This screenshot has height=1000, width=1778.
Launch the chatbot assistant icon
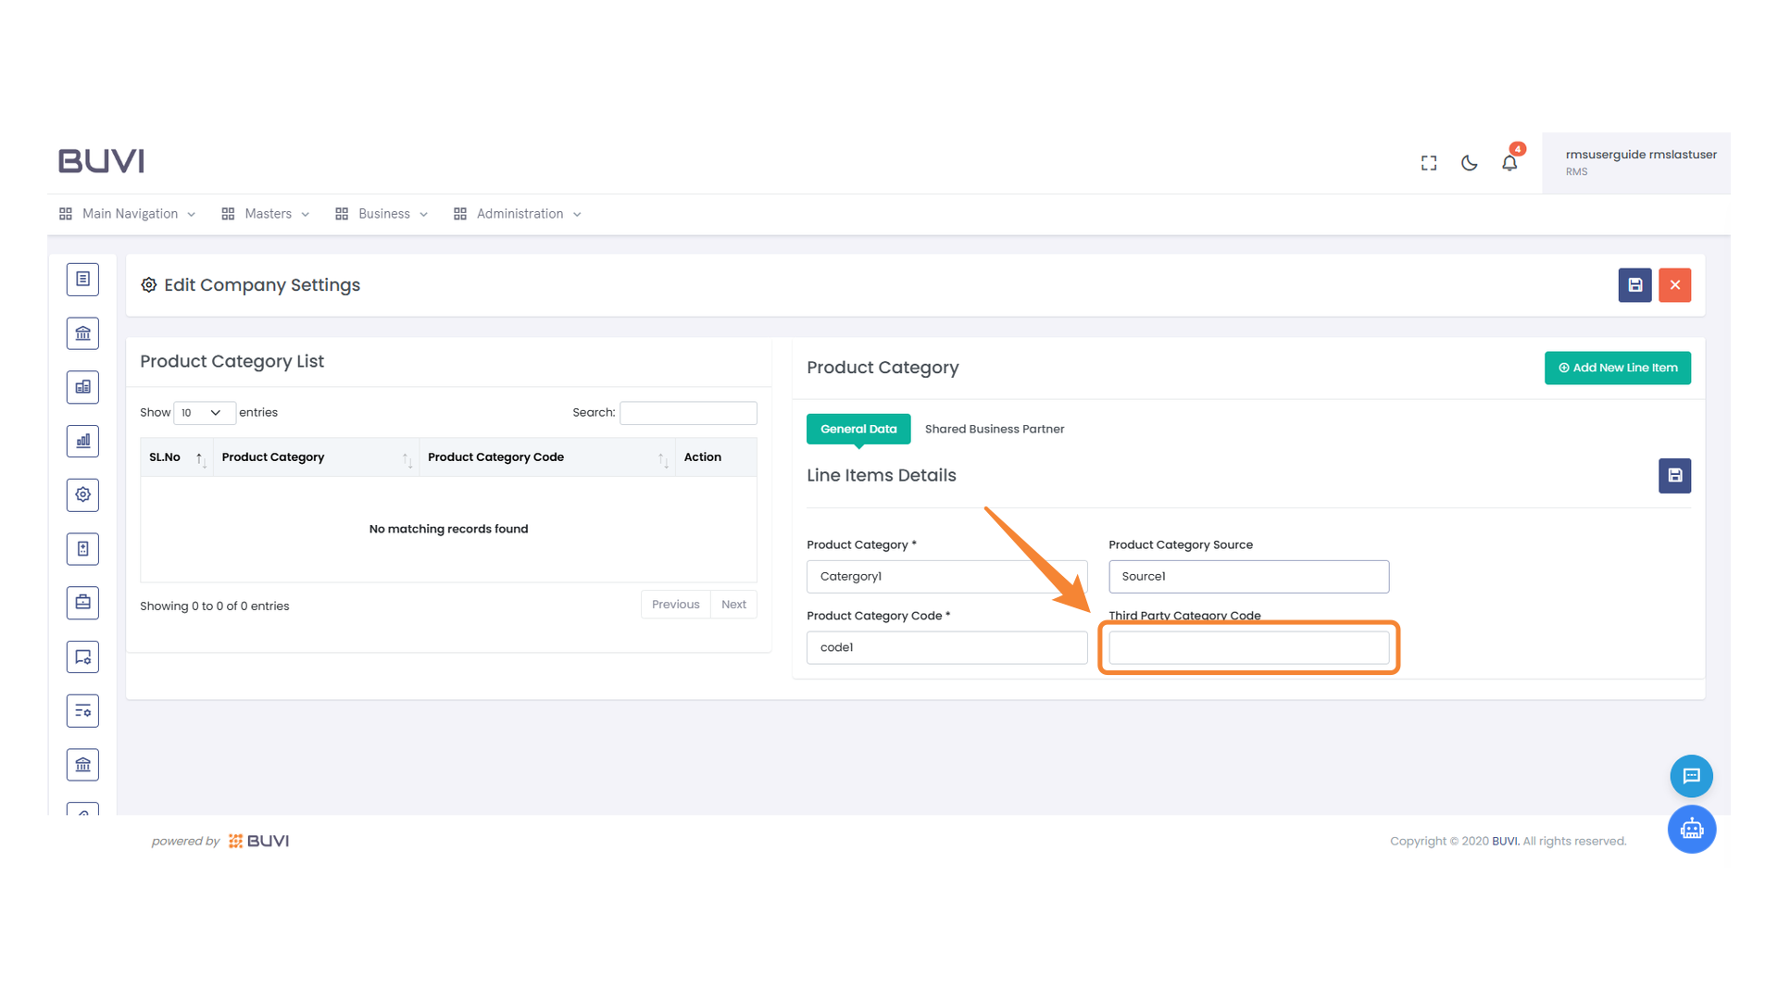click(1692, 830)
